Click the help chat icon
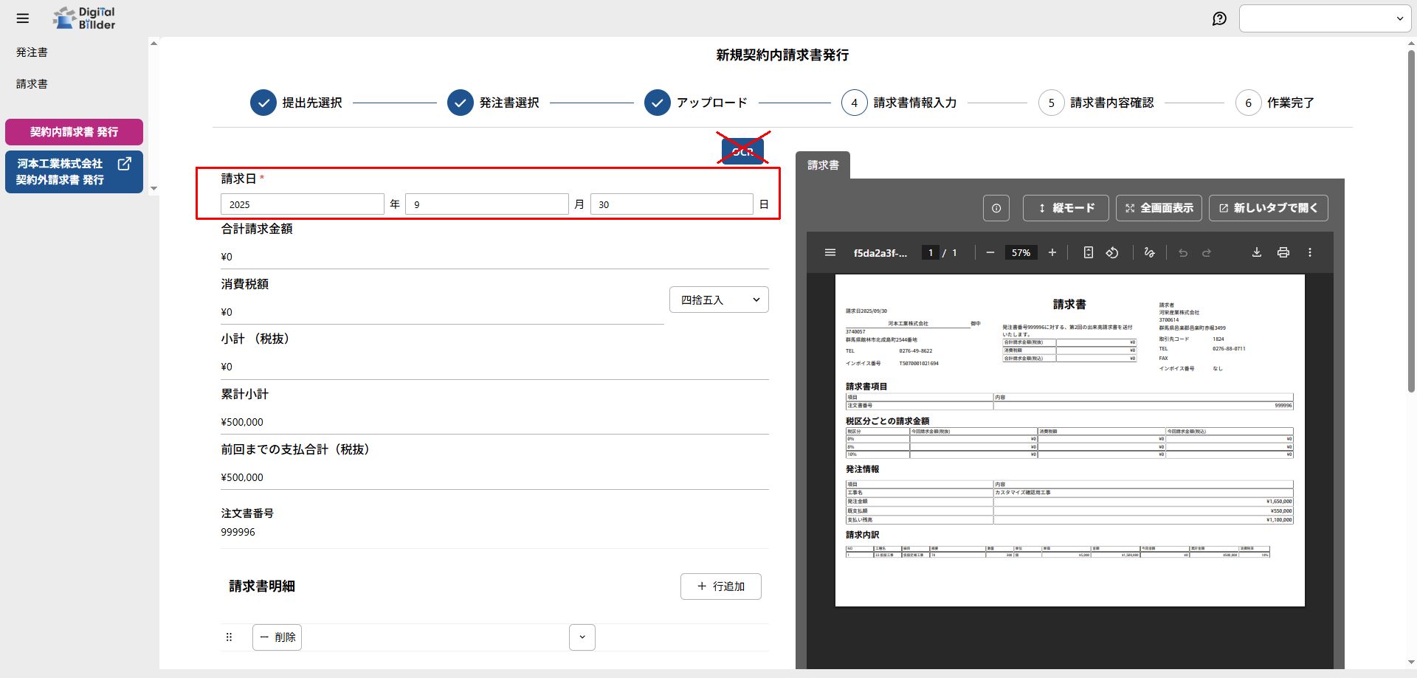1417x678 pixels. [x=1219, y=18]
